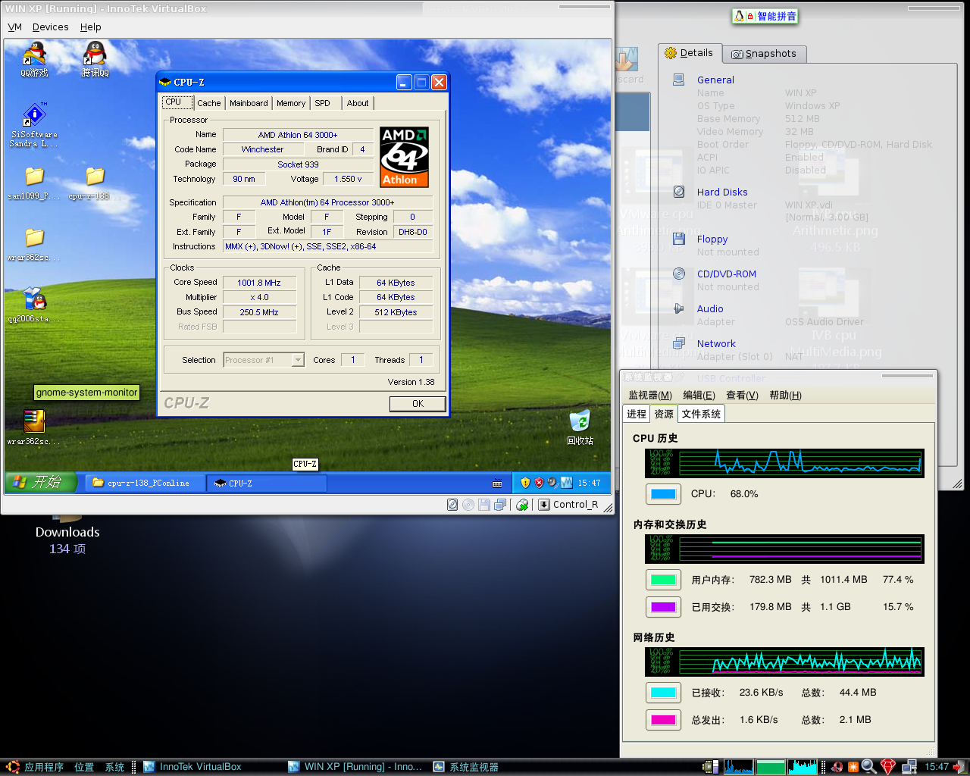The image size is (970, 776).
Task: Open the Network settings link
Action: (x=716, y=343)
